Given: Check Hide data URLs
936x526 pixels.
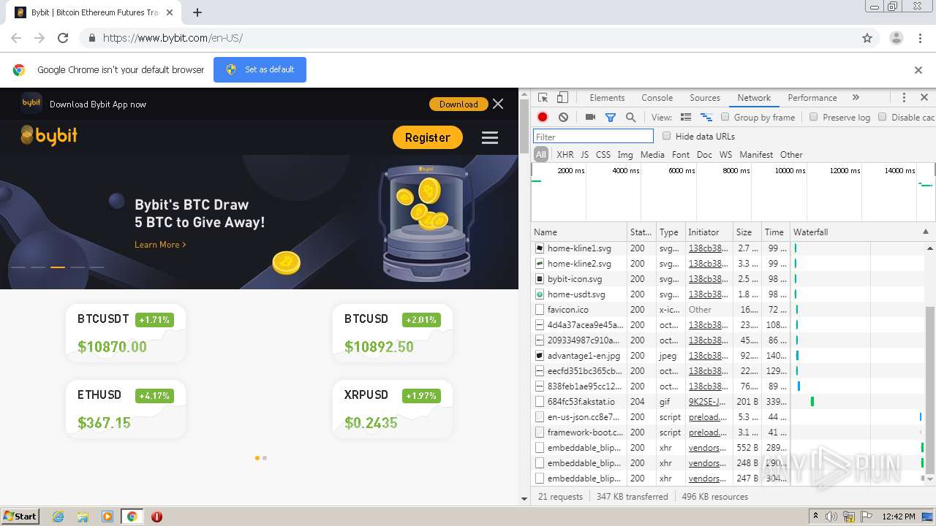Looking at the screenshot, I should [x=666, y=136].
